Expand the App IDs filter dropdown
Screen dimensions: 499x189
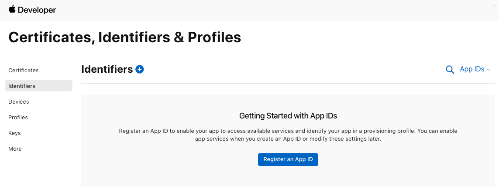475,69
